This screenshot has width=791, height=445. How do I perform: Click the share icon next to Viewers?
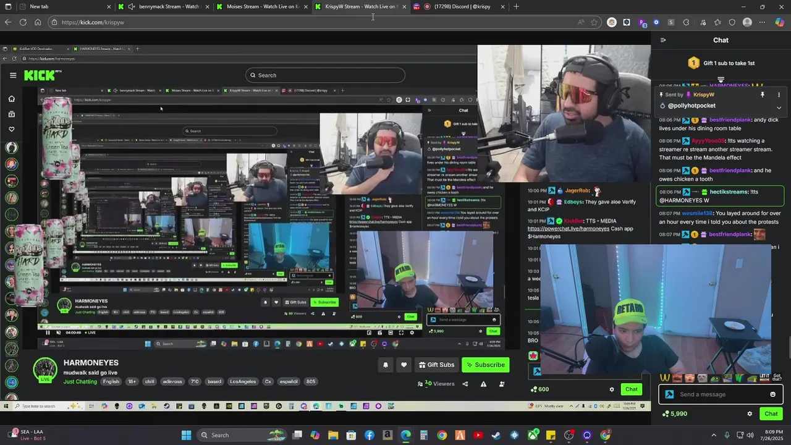(465, 384)
